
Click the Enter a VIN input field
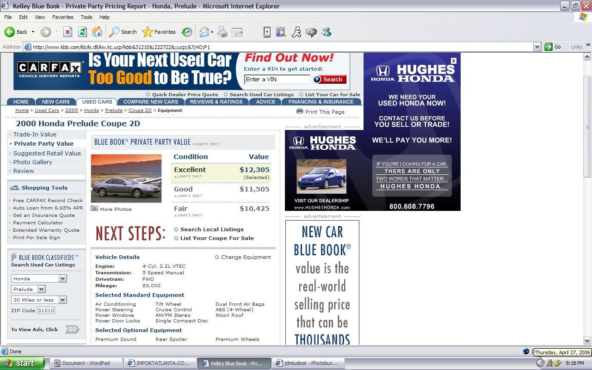tap(277, 80)
